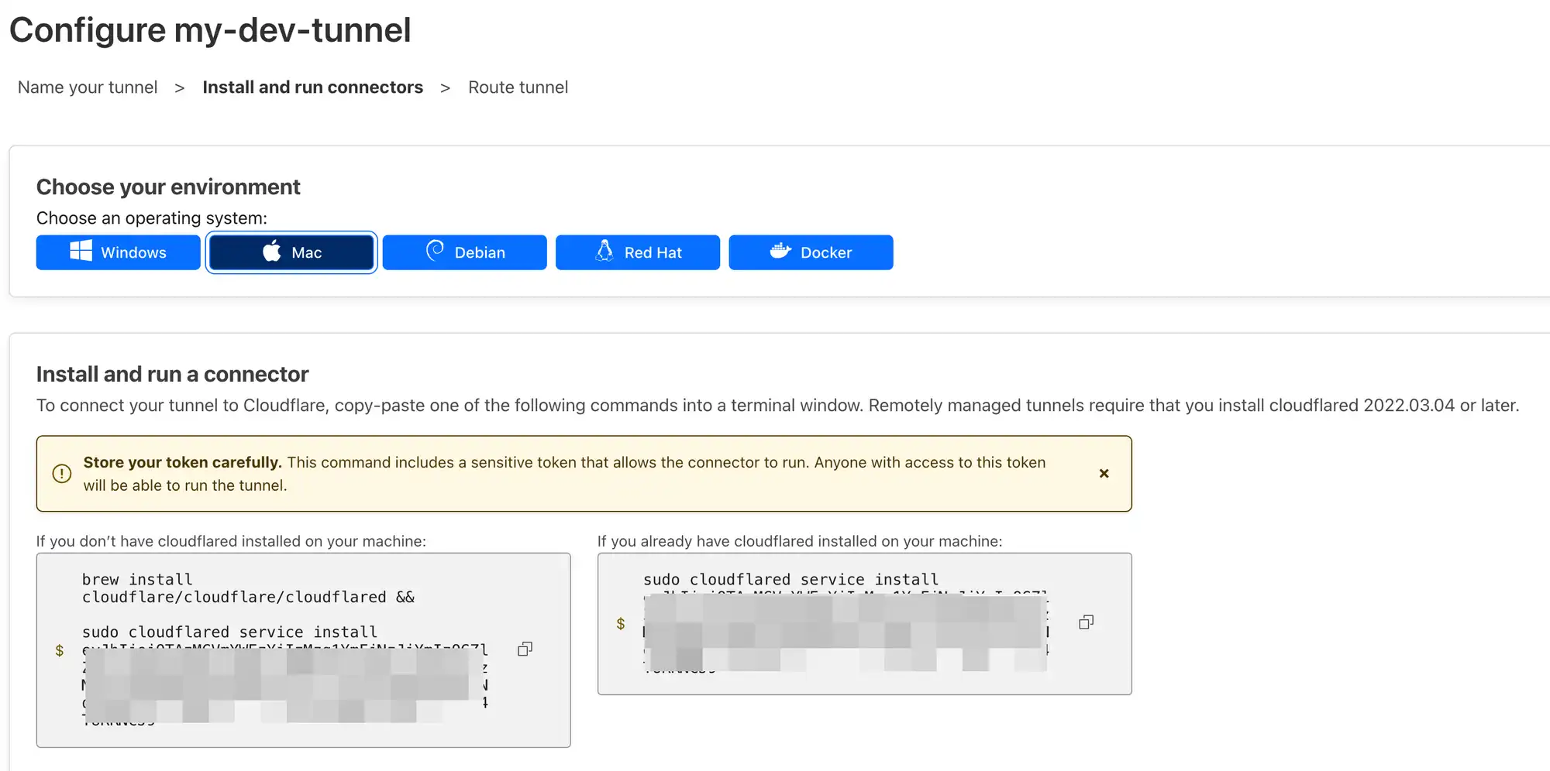Pick the Docker whale icon
The image size is (1550, 771).
pyautogui.click(x=780, y=251)
